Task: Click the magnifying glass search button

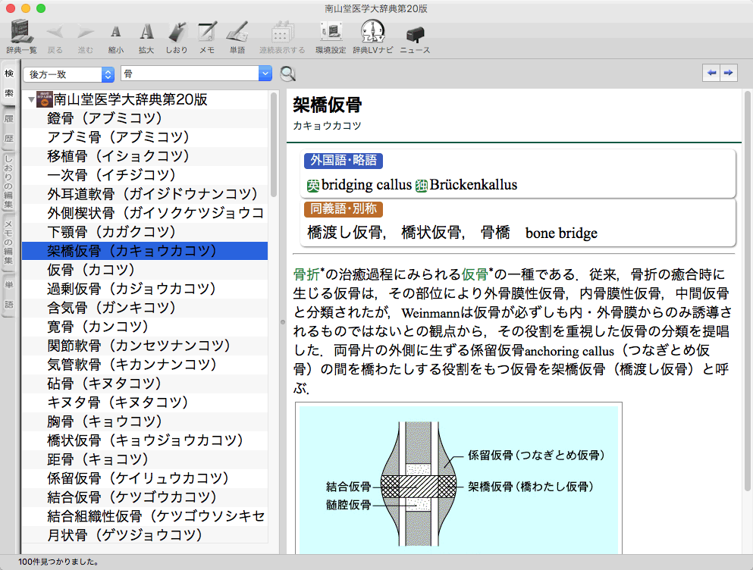Action: 288,74
